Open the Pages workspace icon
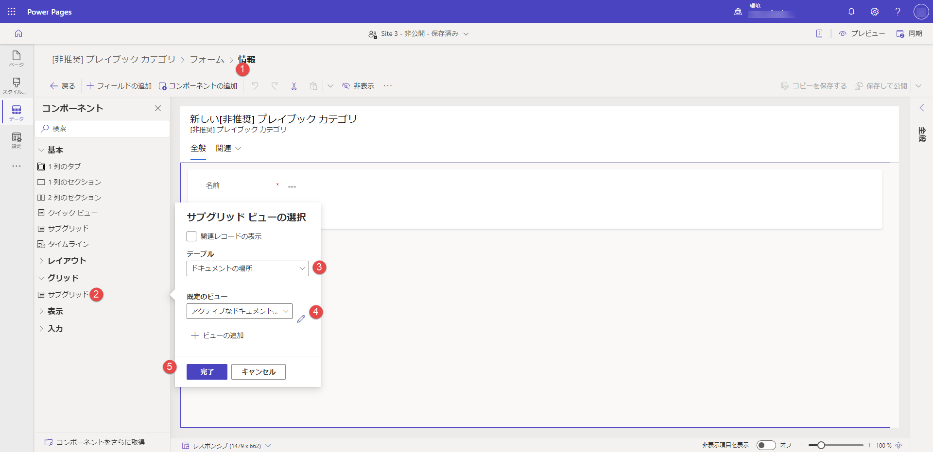This screenshot has width=933, height=452. [x=17, y=58]
